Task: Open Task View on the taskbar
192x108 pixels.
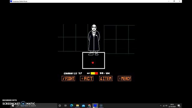Action: click(x=66, y=106)
